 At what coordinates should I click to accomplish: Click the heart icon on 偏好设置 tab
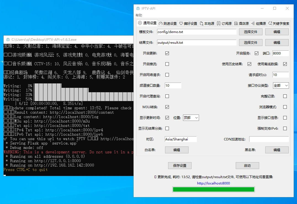tap(181, 24)
